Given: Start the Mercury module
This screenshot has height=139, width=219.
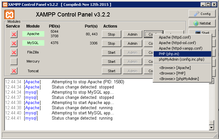Looking at the screenshot, I should [111, 62].
